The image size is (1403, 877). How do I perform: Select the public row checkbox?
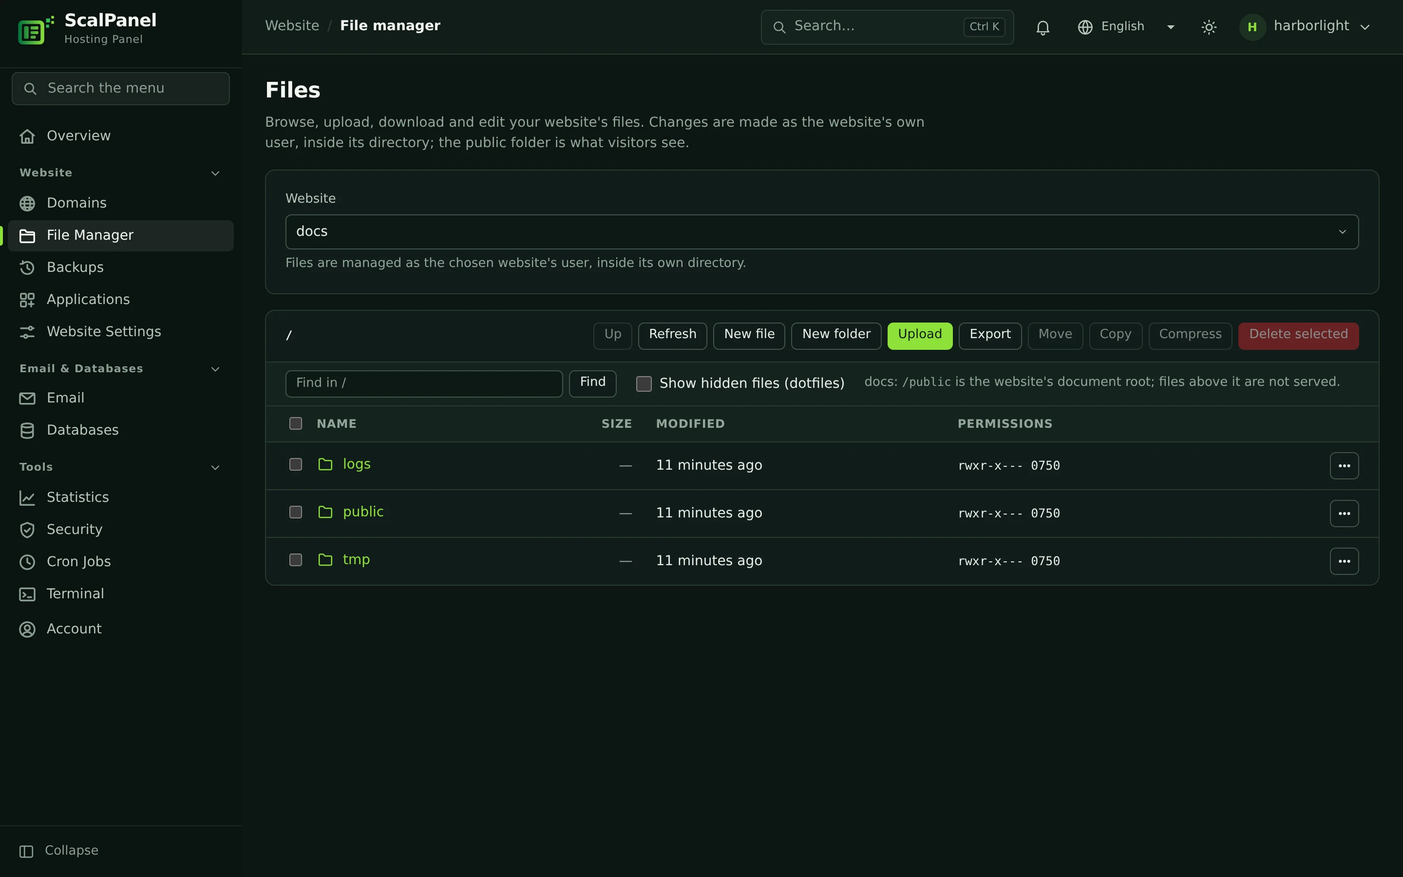[296, 512]
